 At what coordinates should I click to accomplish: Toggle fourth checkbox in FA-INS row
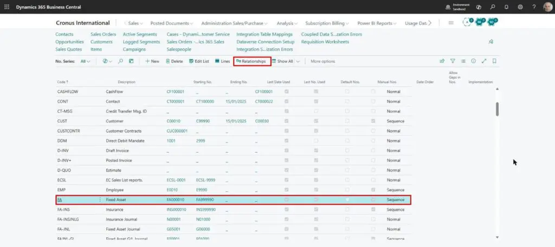pyautogui.click(x=373, y=210)
